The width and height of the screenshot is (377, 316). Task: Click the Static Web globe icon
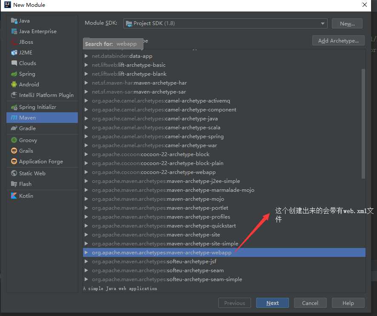(x=14, y=173)
